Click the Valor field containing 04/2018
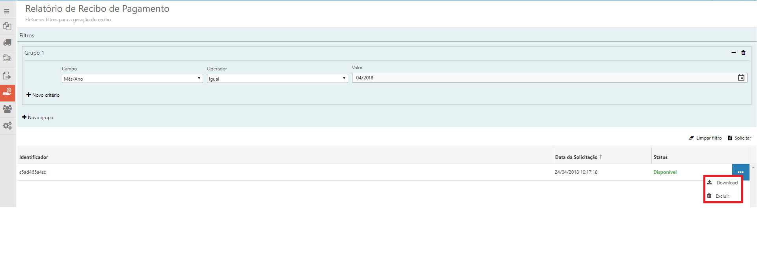Image resolution: width=757 pixels, height=263 pixels. pos(550,78)
